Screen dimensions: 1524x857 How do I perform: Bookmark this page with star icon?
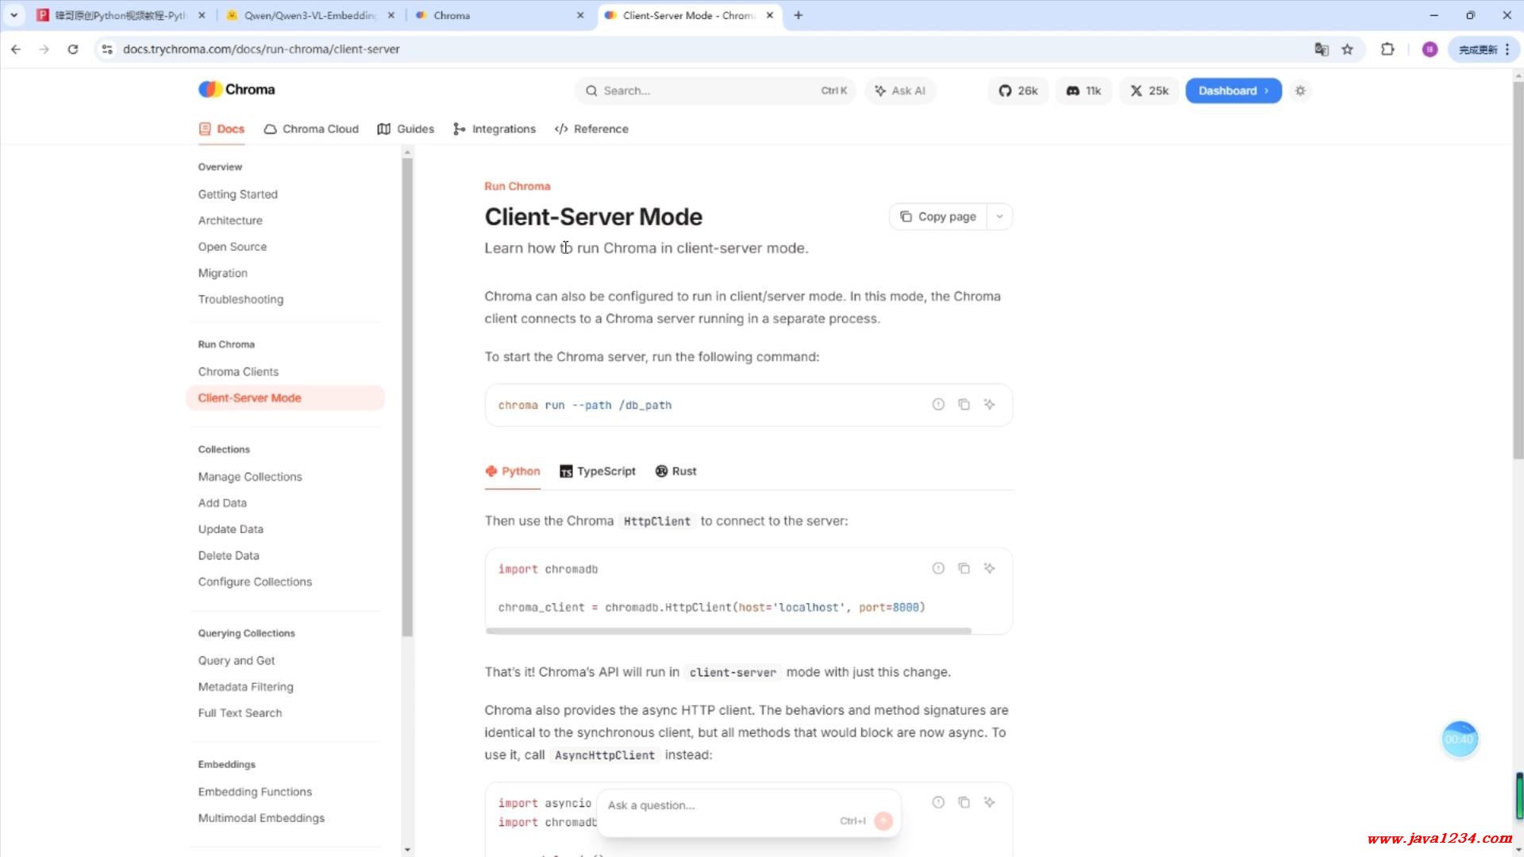coord(1347,49)
